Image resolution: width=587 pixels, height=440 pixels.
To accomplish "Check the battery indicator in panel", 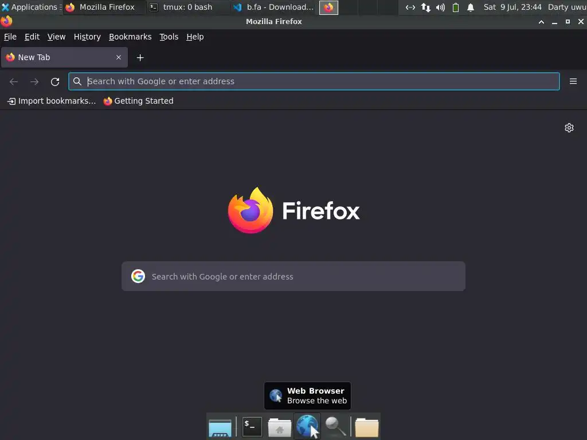I will click(x=456, y=7).
